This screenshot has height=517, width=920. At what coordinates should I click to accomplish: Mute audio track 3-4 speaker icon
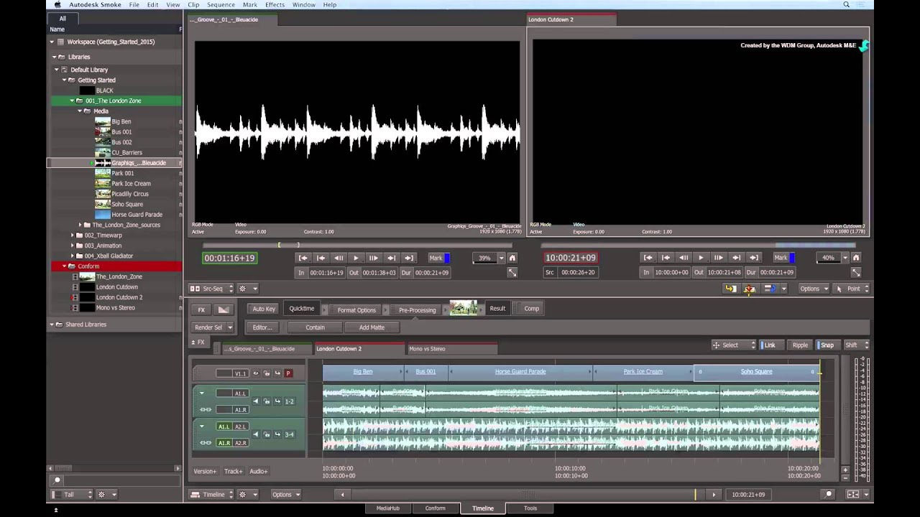point(255,434)
